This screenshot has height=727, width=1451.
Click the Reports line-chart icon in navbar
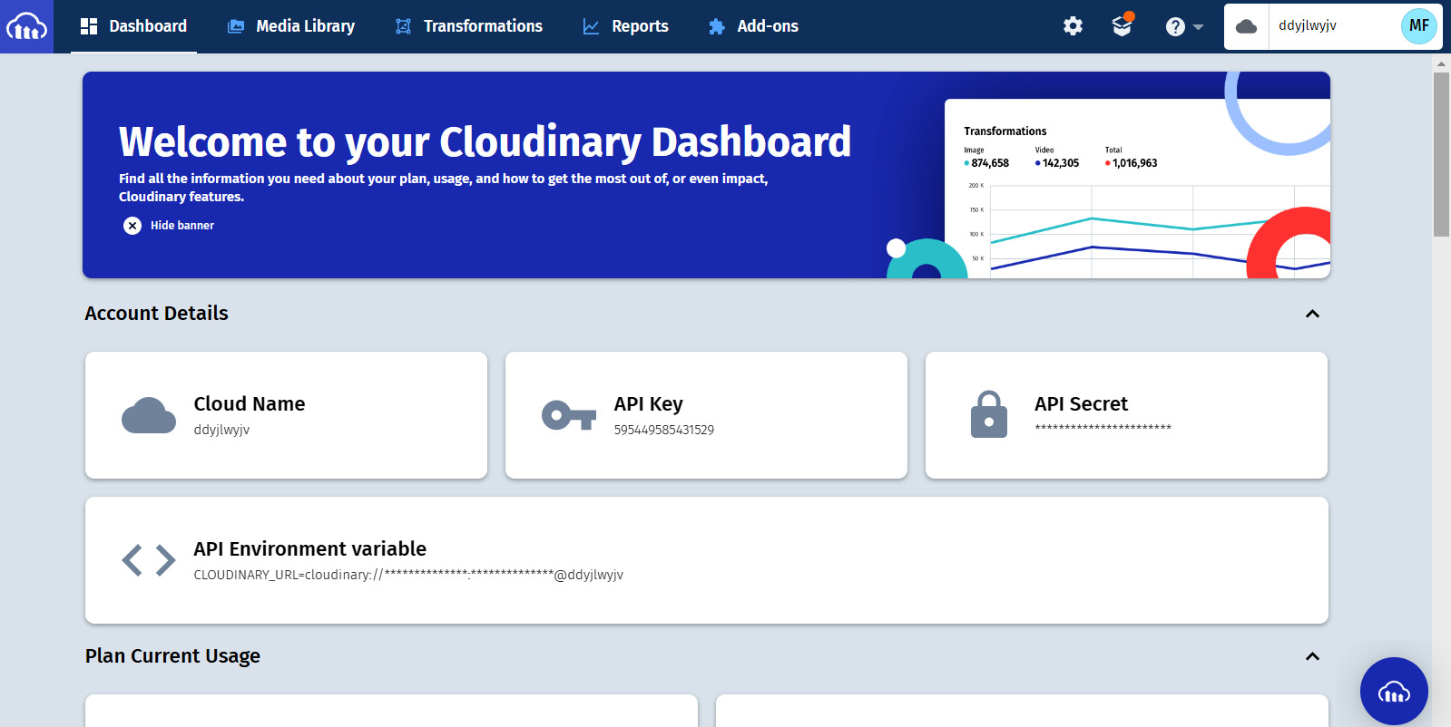pos(591,27)
